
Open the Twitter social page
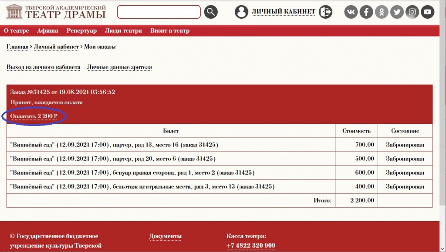pyautogui.click(x=397, y=12)
